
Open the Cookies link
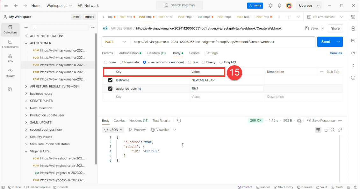[336, 53]
